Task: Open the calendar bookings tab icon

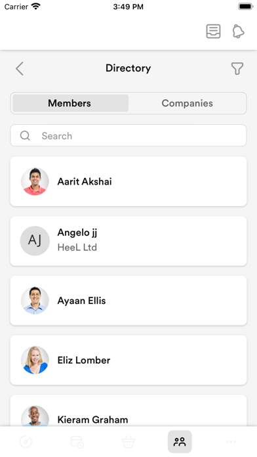Action: (x=77, y=442)
